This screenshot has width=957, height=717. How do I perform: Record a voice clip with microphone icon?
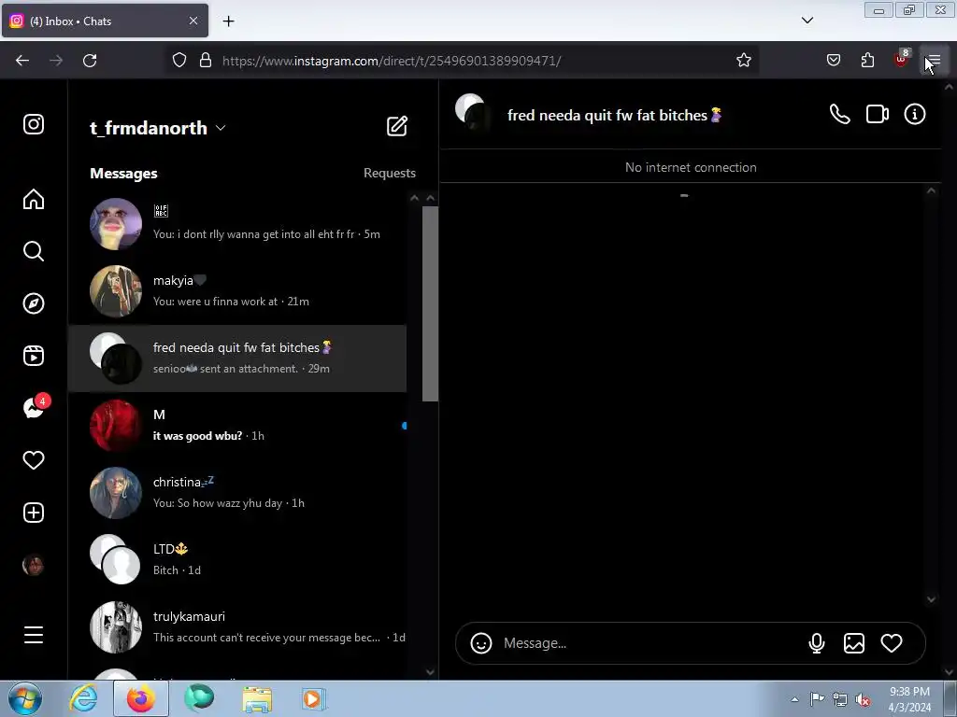(x=817, y=643)
